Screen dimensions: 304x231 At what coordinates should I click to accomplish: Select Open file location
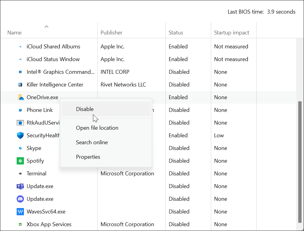point(97,128)
